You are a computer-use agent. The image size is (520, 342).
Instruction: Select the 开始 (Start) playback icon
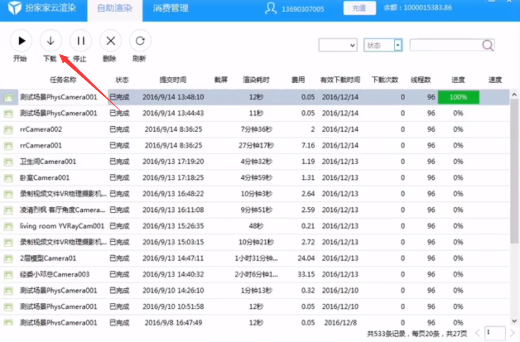20,40
